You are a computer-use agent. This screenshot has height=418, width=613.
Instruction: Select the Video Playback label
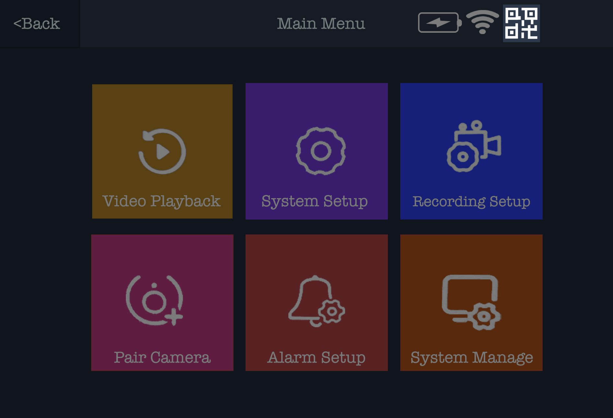tap(162, 201)
